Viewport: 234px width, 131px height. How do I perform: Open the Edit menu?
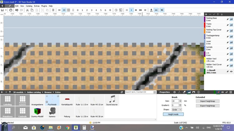[17, 6]
